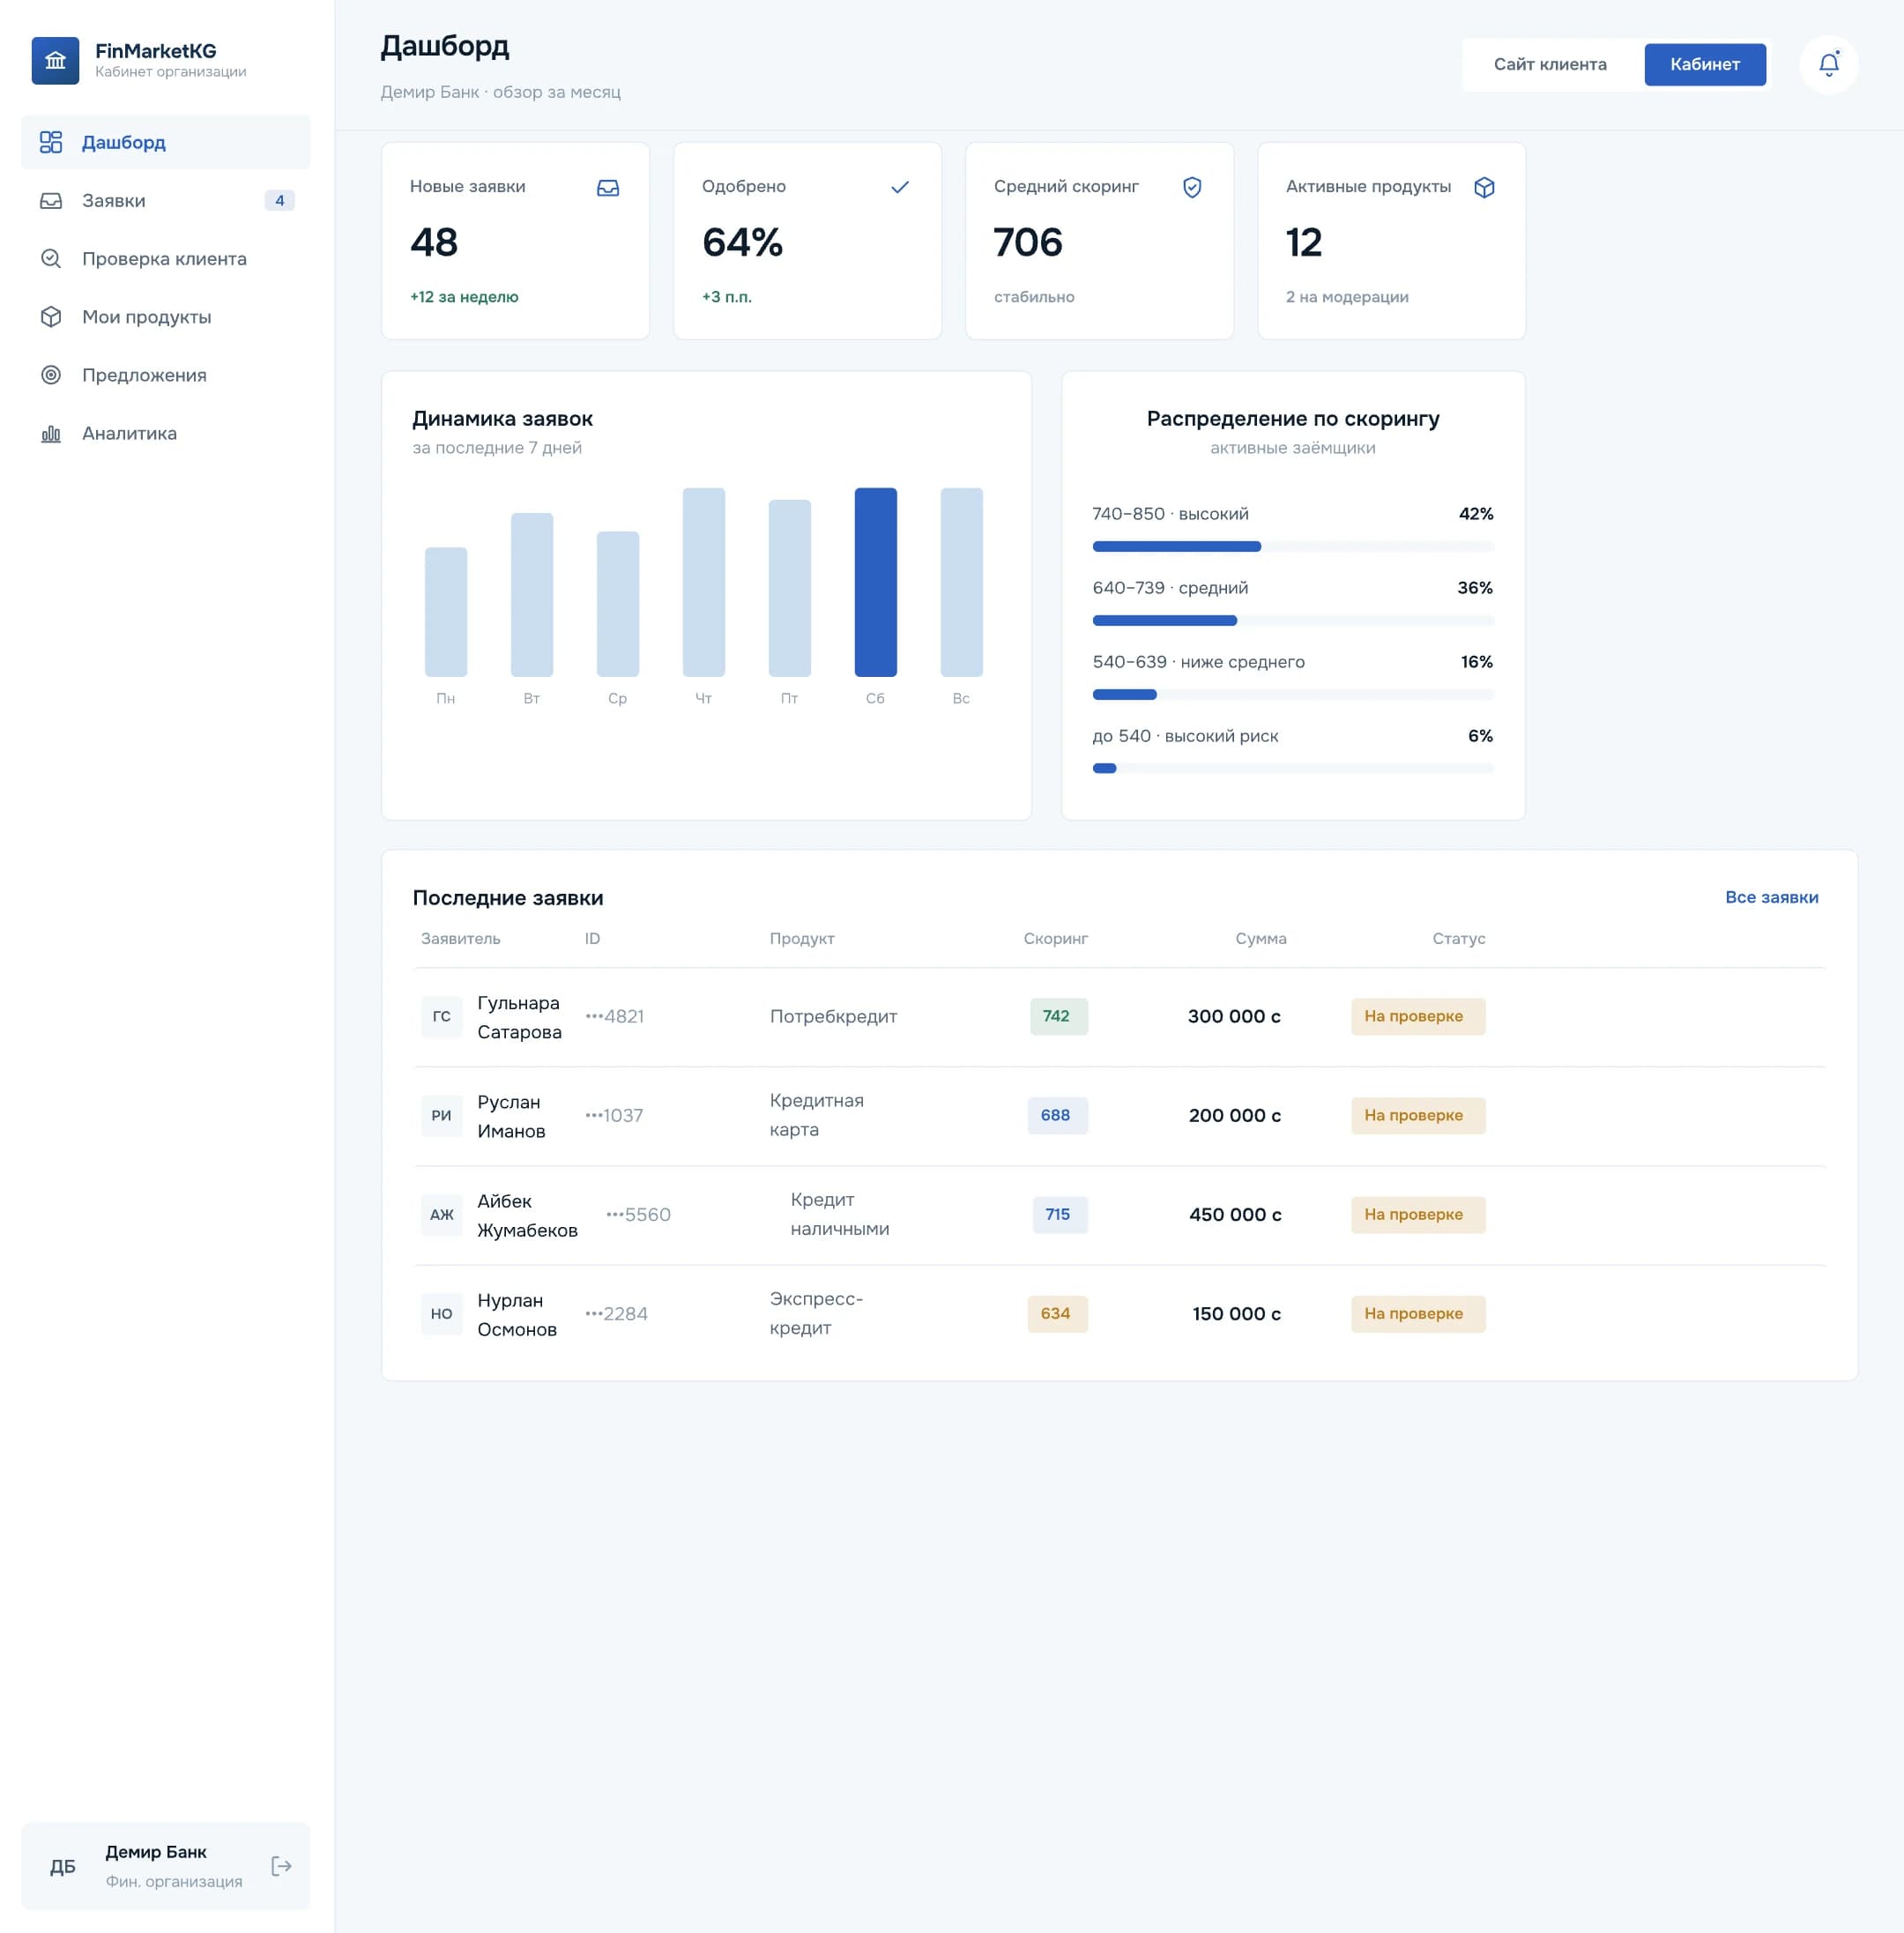Viewport: 1904px width, 1933px height.
Task: Click score badge 715
Action: point(1060,1214)
